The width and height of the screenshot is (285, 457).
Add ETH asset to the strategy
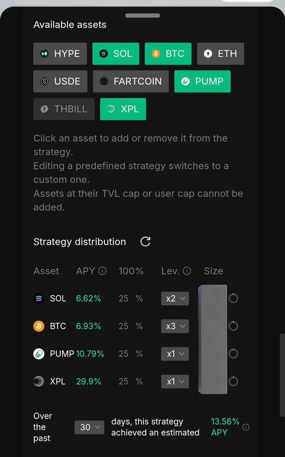pos(220,54)
